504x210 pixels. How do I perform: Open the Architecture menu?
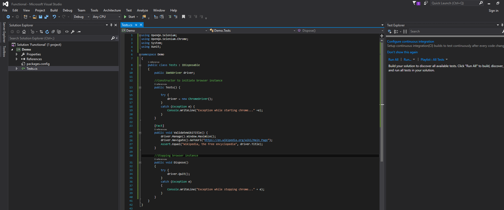coord(112,10)
